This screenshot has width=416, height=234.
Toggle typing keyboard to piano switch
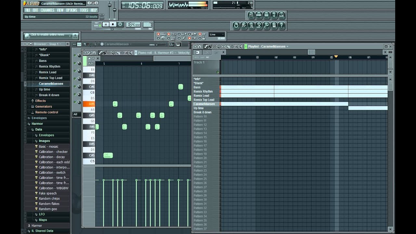tap(158, 34)
